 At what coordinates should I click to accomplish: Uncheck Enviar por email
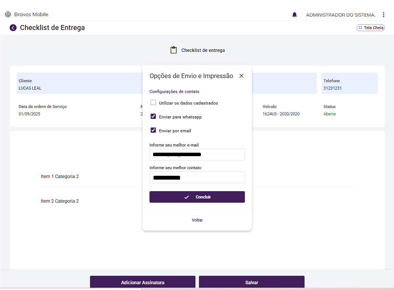pos(153,130)
